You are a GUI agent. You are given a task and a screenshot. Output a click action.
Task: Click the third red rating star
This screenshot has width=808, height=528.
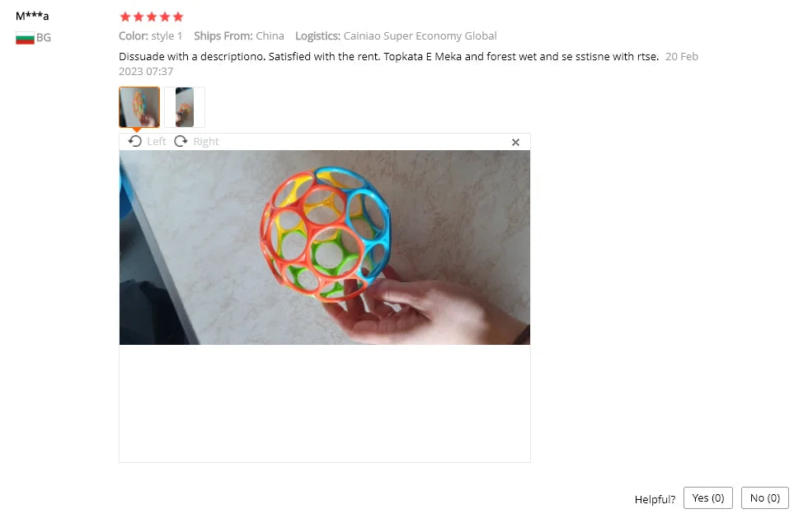(152, 17)
